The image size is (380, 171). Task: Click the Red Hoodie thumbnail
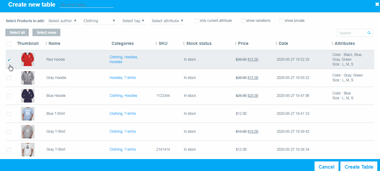tap(28, 59)
